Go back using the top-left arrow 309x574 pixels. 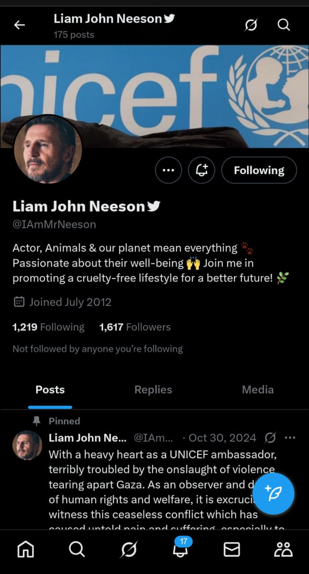[x=20, y=25]
